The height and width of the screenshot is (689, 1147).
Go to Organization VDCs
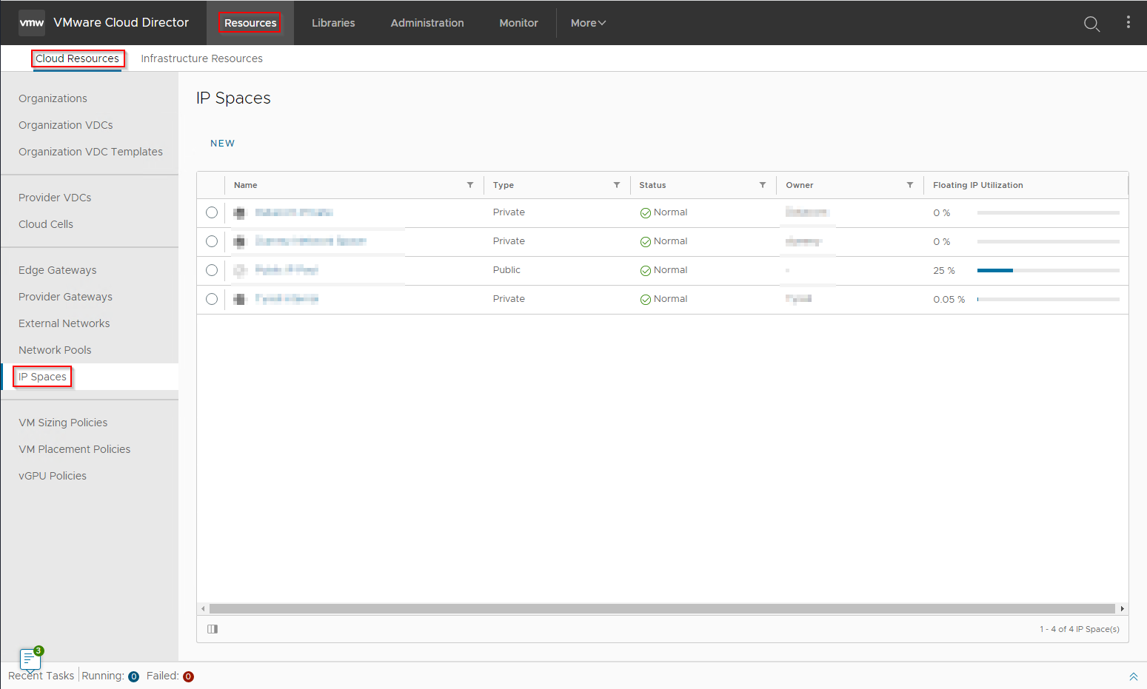coord(66,125)
